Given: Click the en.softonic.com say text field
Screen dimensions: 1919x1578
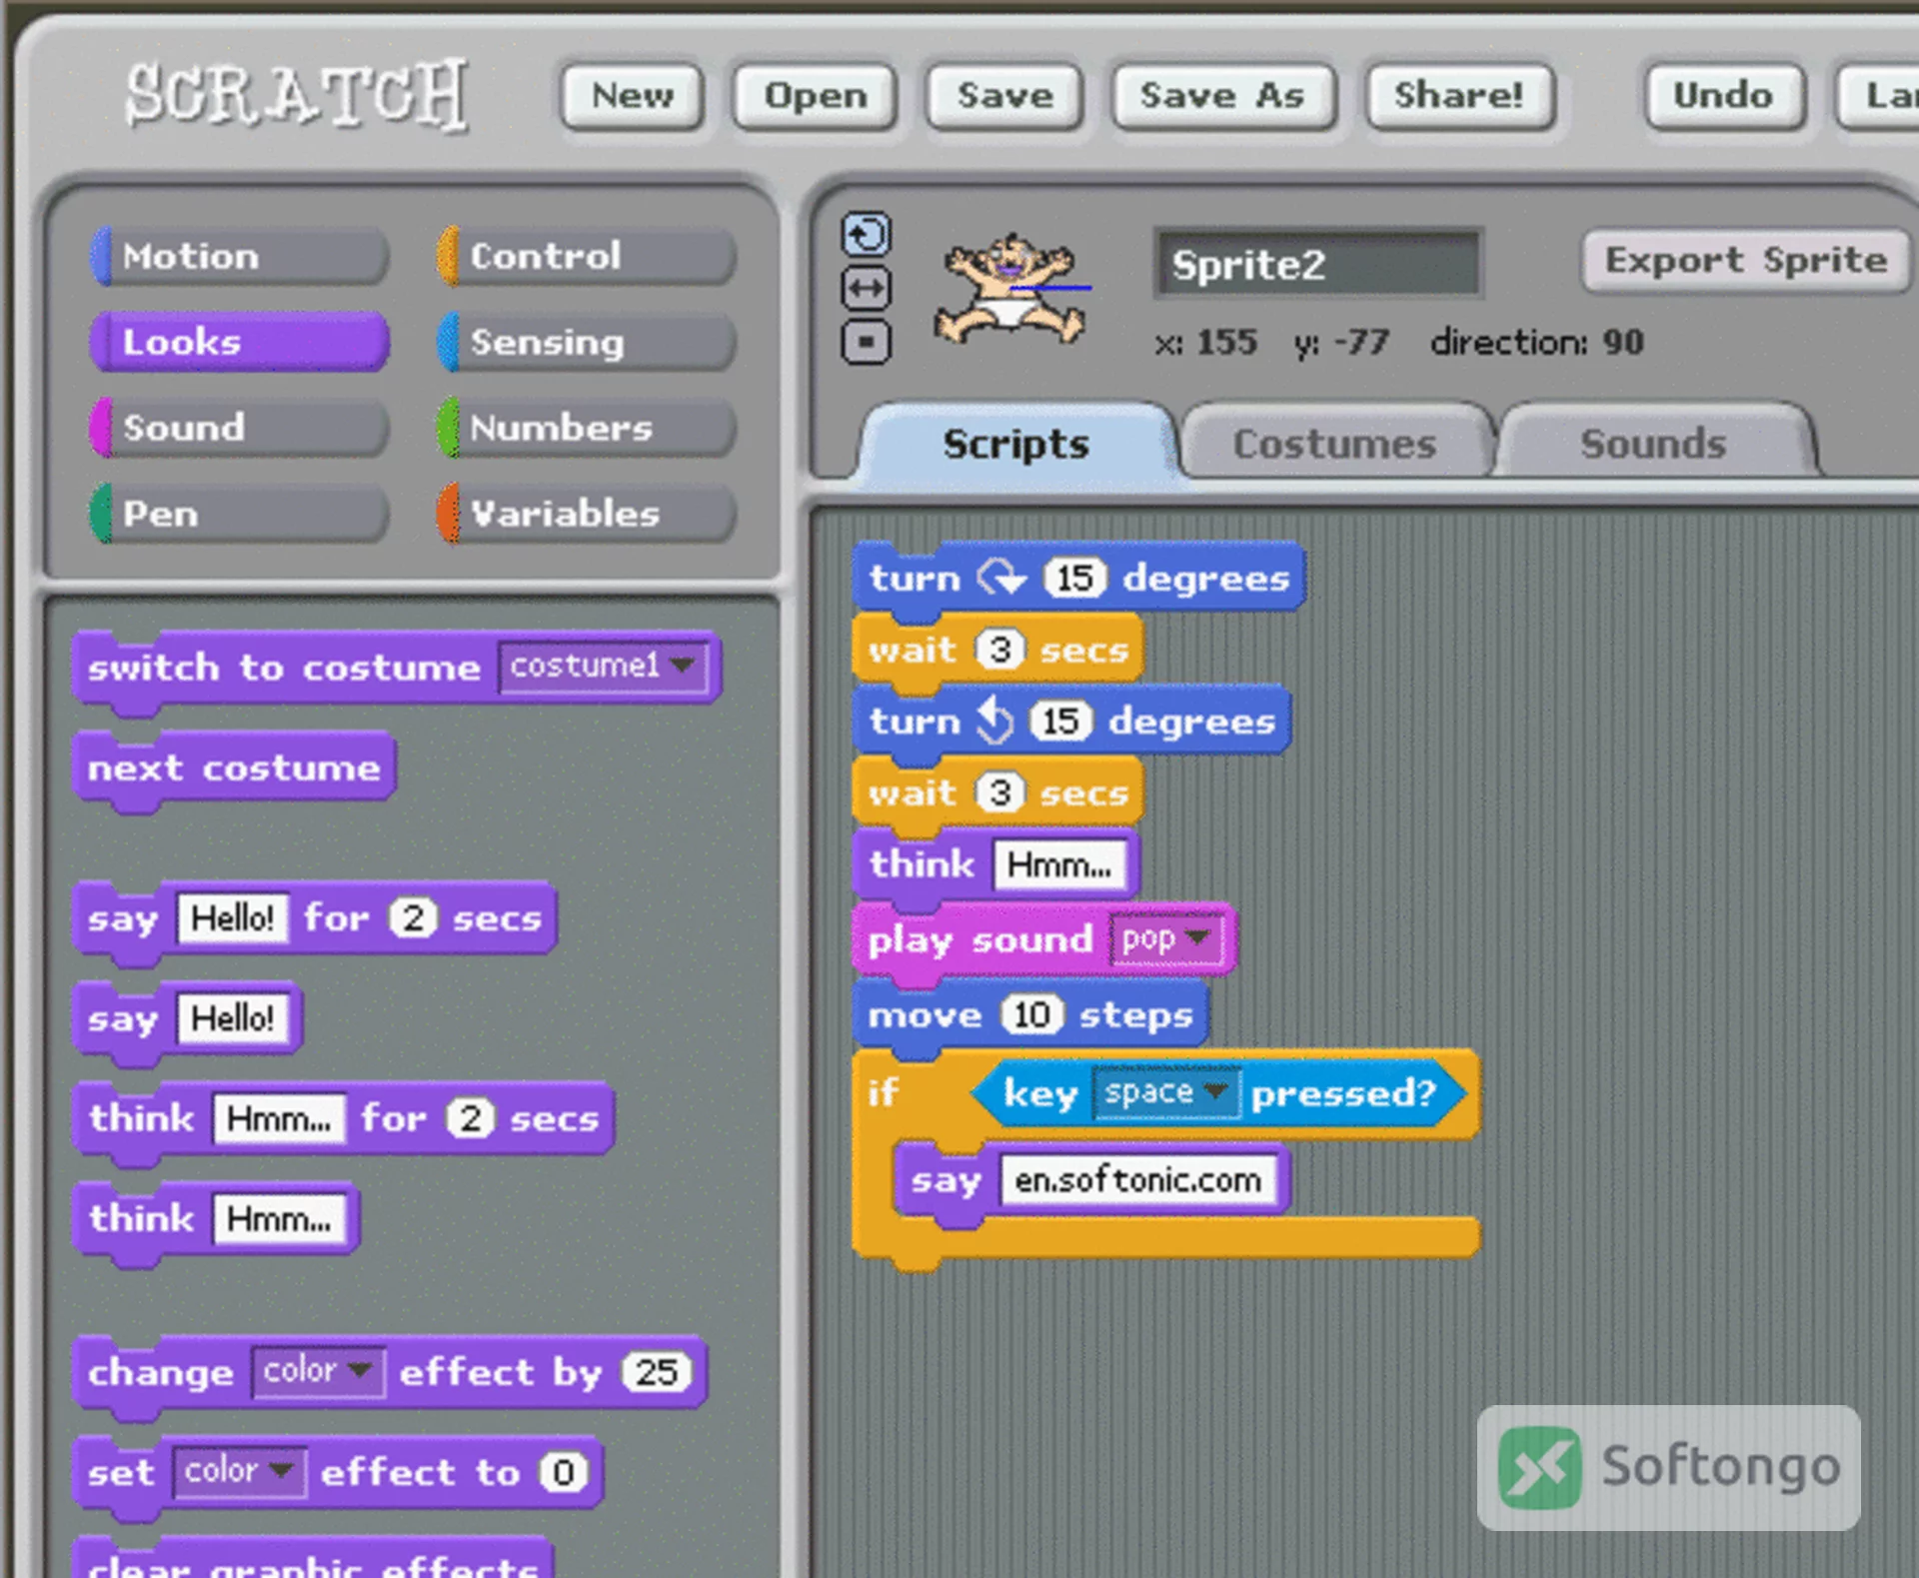Looking at the screenshot, I should 1138,1180.
